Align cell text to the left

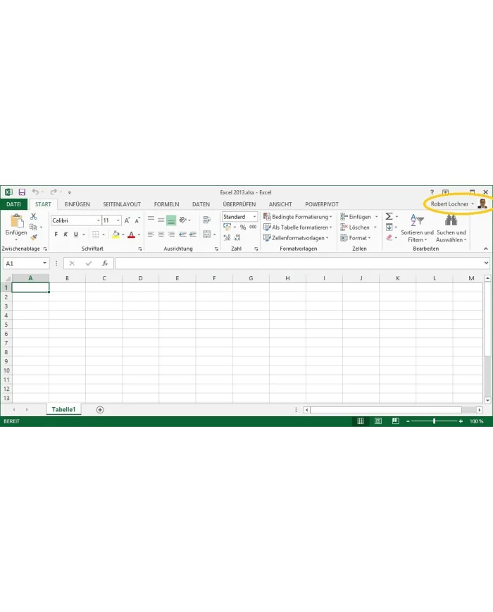[x=151, y=235]
